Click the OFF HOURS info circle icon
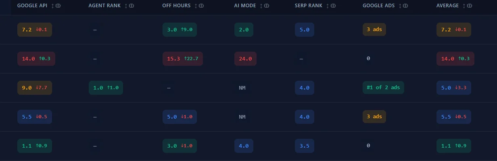 tap(201, 6)
